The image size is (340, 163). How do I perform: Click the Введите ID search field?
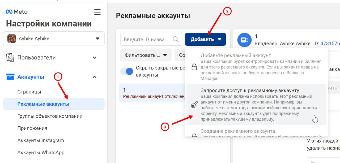click(151, 39)
